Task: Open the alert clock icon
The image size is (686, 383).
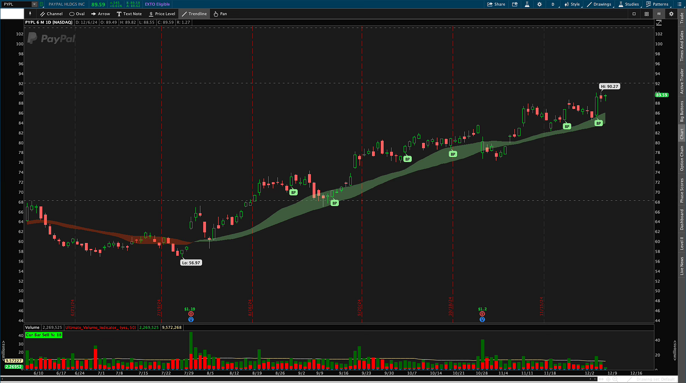Action: (514, 4)
